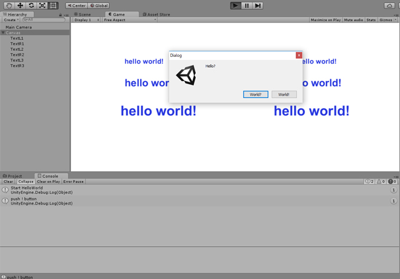
Task: Click the status bar 'push ! button' message
Action: [x=20, y=277]
